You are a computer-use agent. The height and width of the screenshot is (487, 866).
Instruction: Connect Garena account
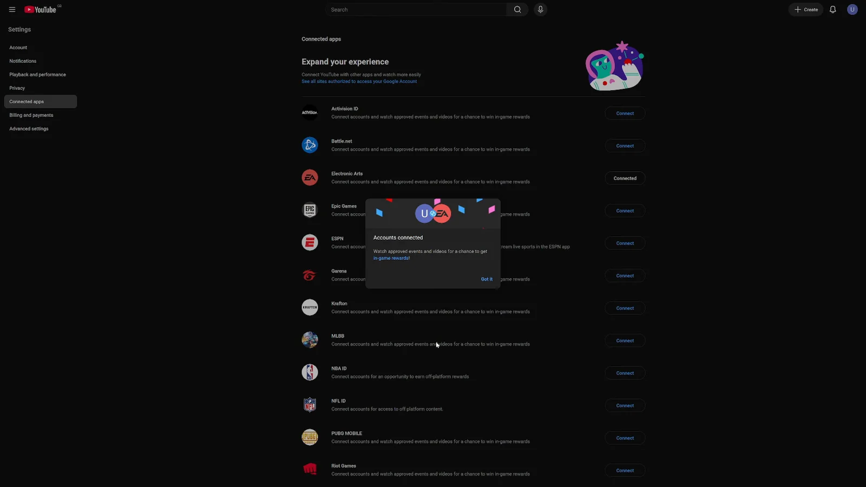(625, 275)
